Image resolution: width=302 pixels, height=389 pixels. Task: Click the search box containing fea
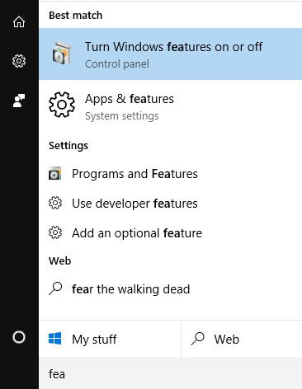(171, 373)
